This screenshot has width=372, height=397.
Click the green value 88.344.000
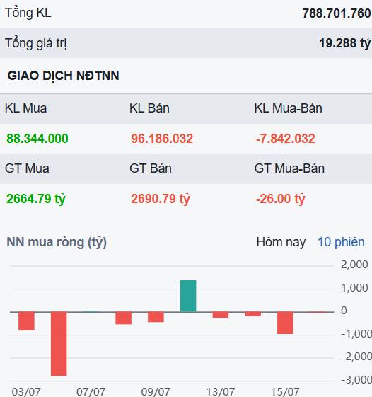click(37, 139)
